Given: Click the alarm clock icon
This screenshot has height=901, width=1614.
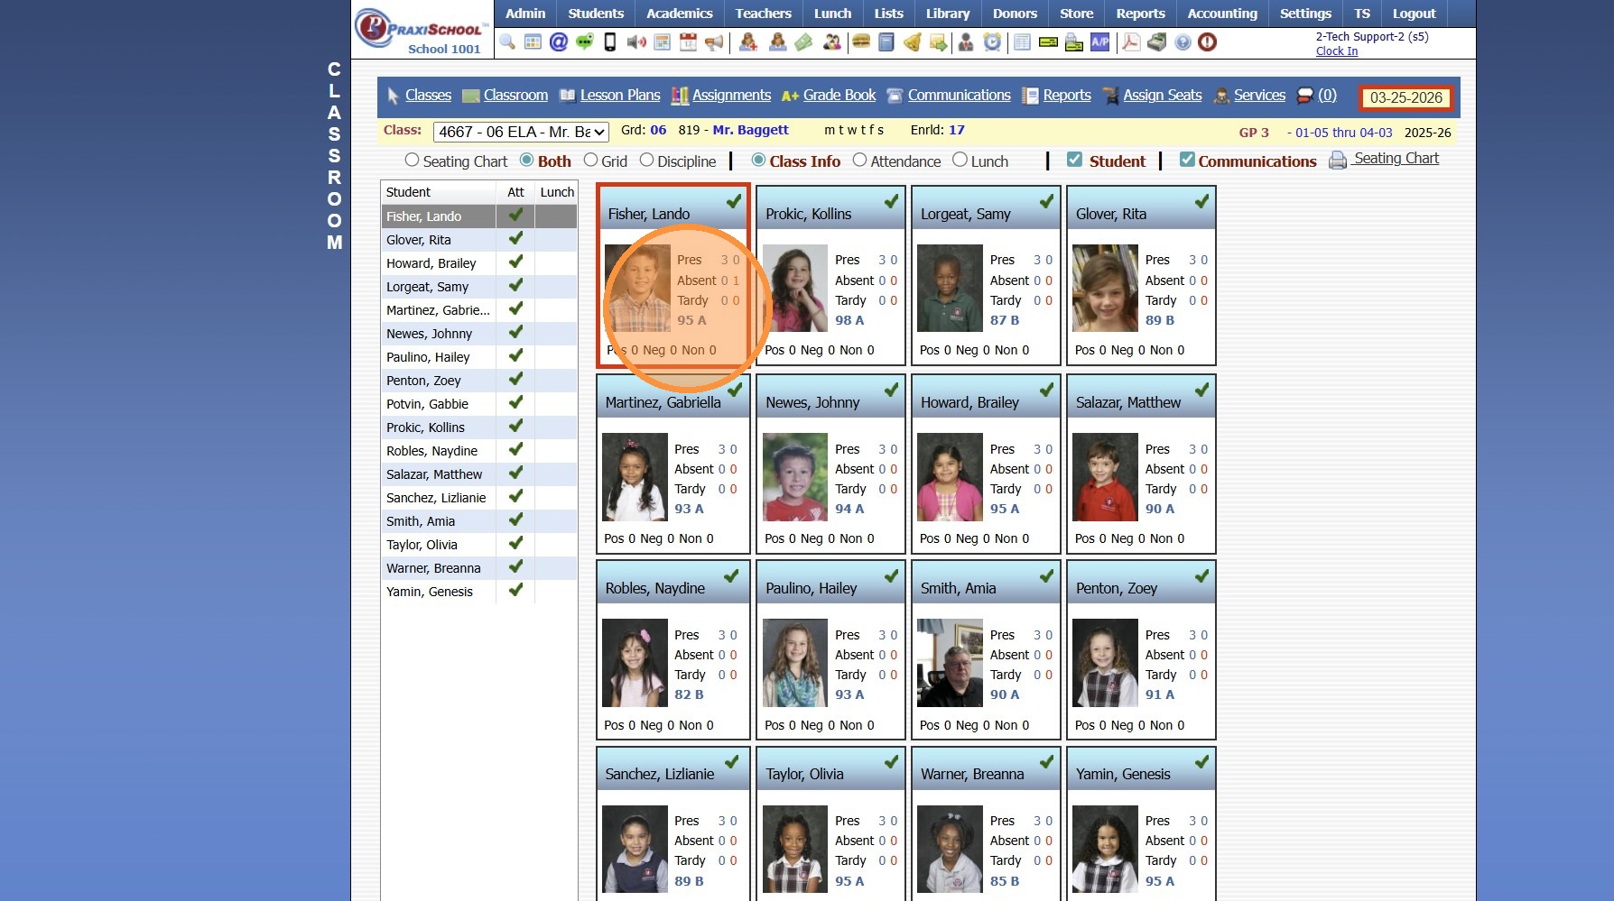Looking at the screenshot, I should 992,42.
